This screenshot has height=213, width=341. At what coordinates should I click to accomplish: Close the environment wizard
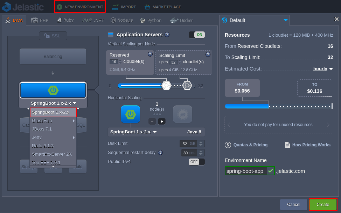click(336, 19)
